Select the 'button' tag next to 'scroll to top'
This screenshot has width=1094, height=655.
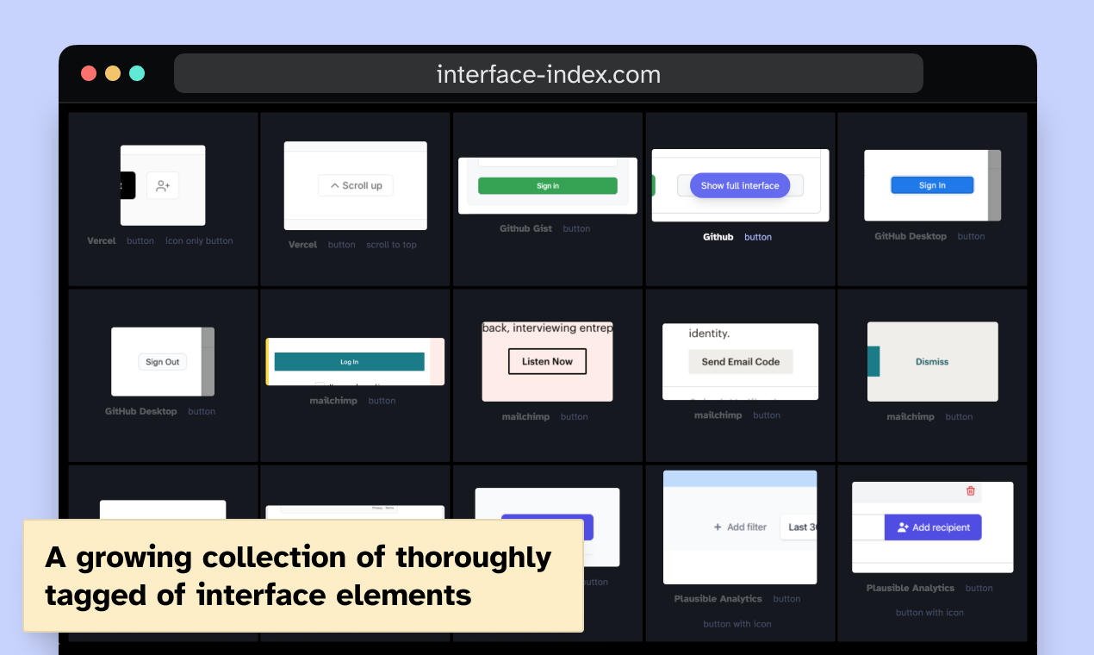coord(342,245)
